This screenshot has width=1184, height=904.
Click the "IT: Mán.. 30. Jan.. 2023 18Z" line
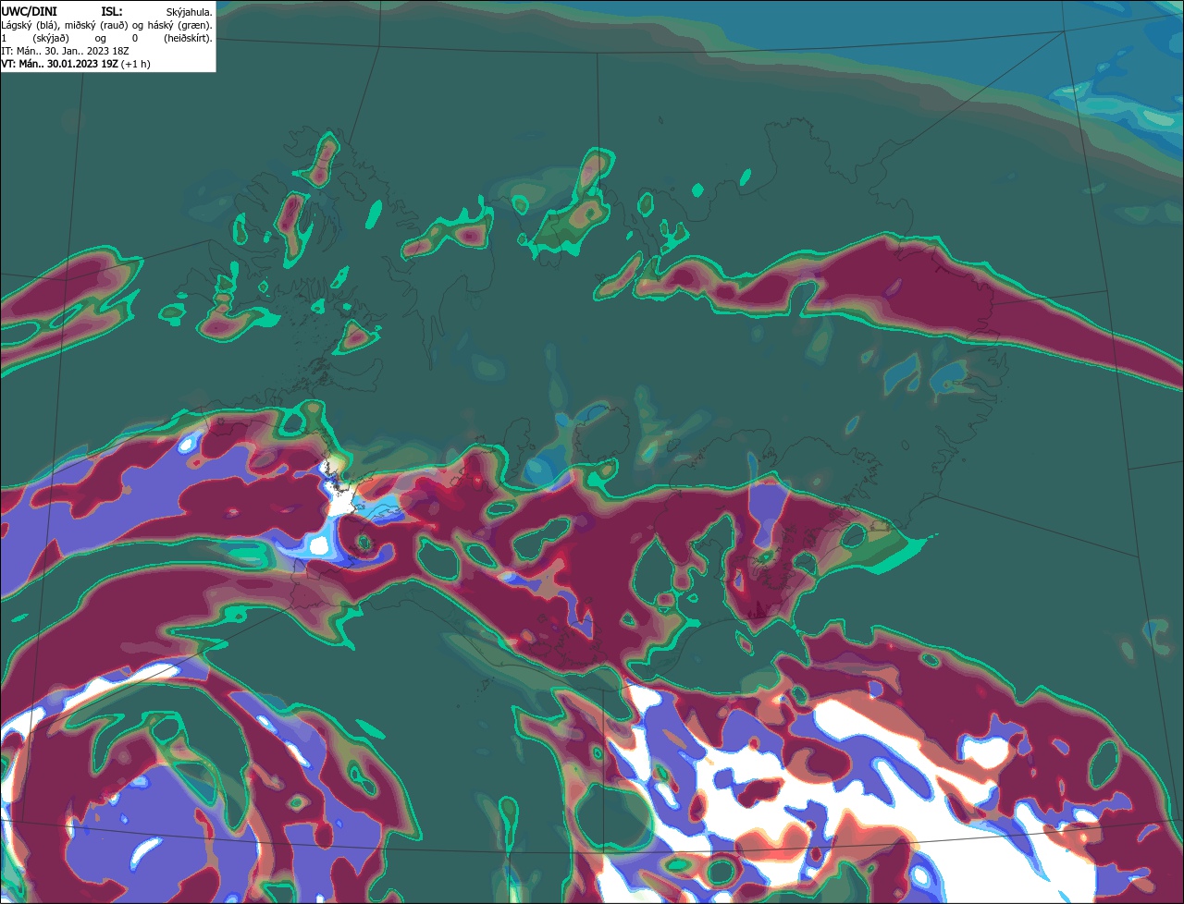click(65, 51)
